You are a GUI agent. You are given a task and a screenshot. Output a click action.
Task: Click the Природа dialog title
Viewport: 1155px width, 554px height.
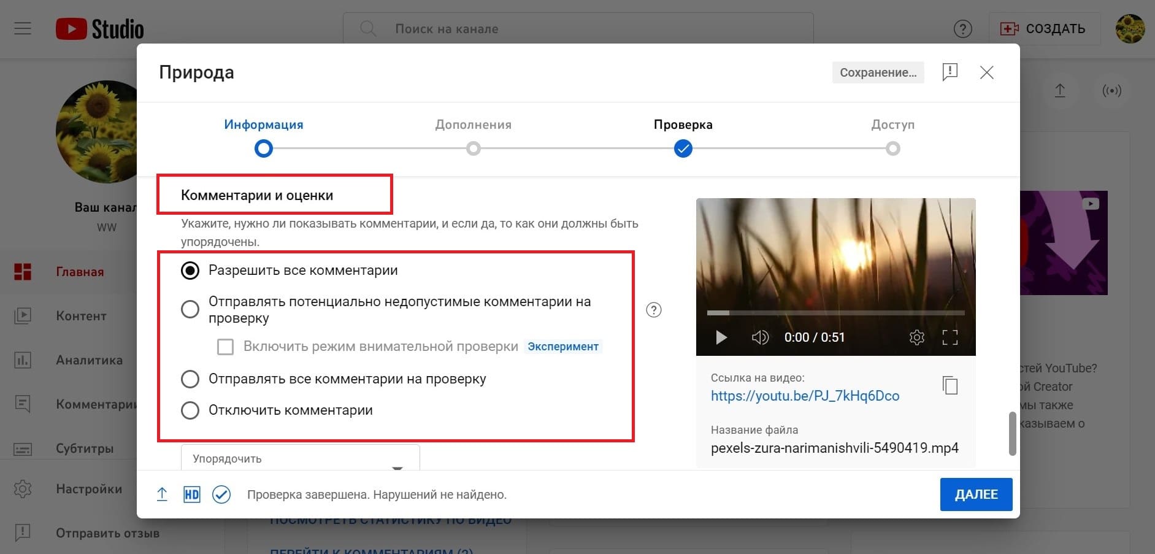[196, 72]
